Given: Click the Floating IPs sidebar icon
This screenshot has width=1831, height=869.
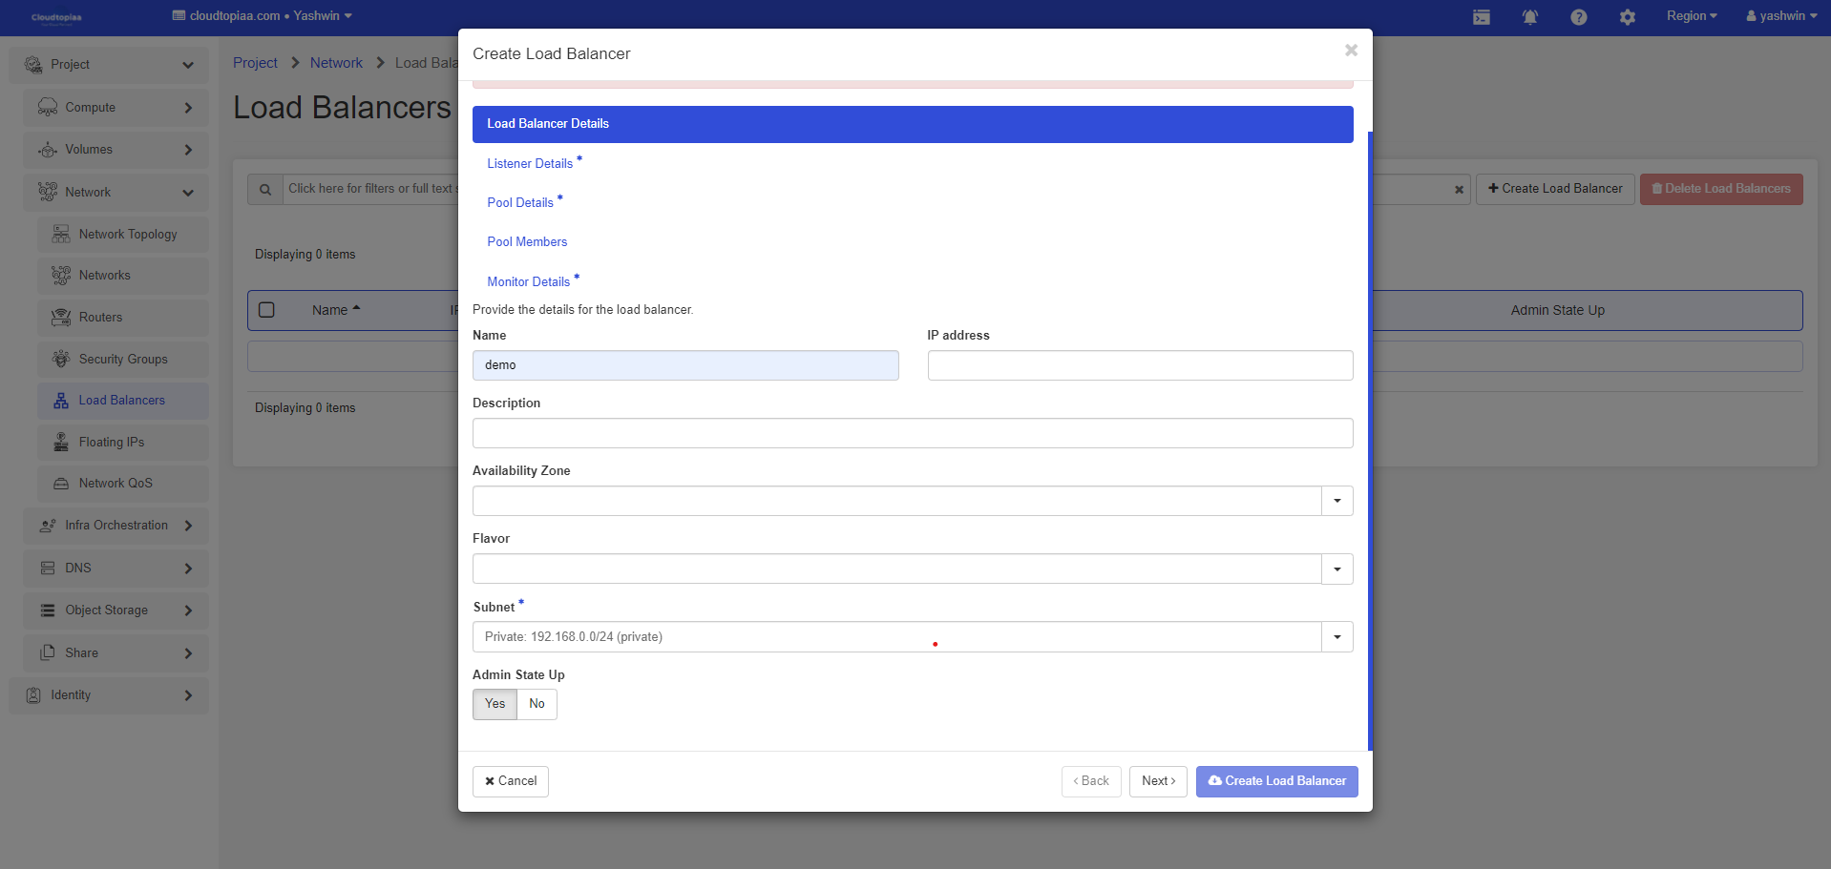Looking at the screenshot, I should (x=61, y=443).
